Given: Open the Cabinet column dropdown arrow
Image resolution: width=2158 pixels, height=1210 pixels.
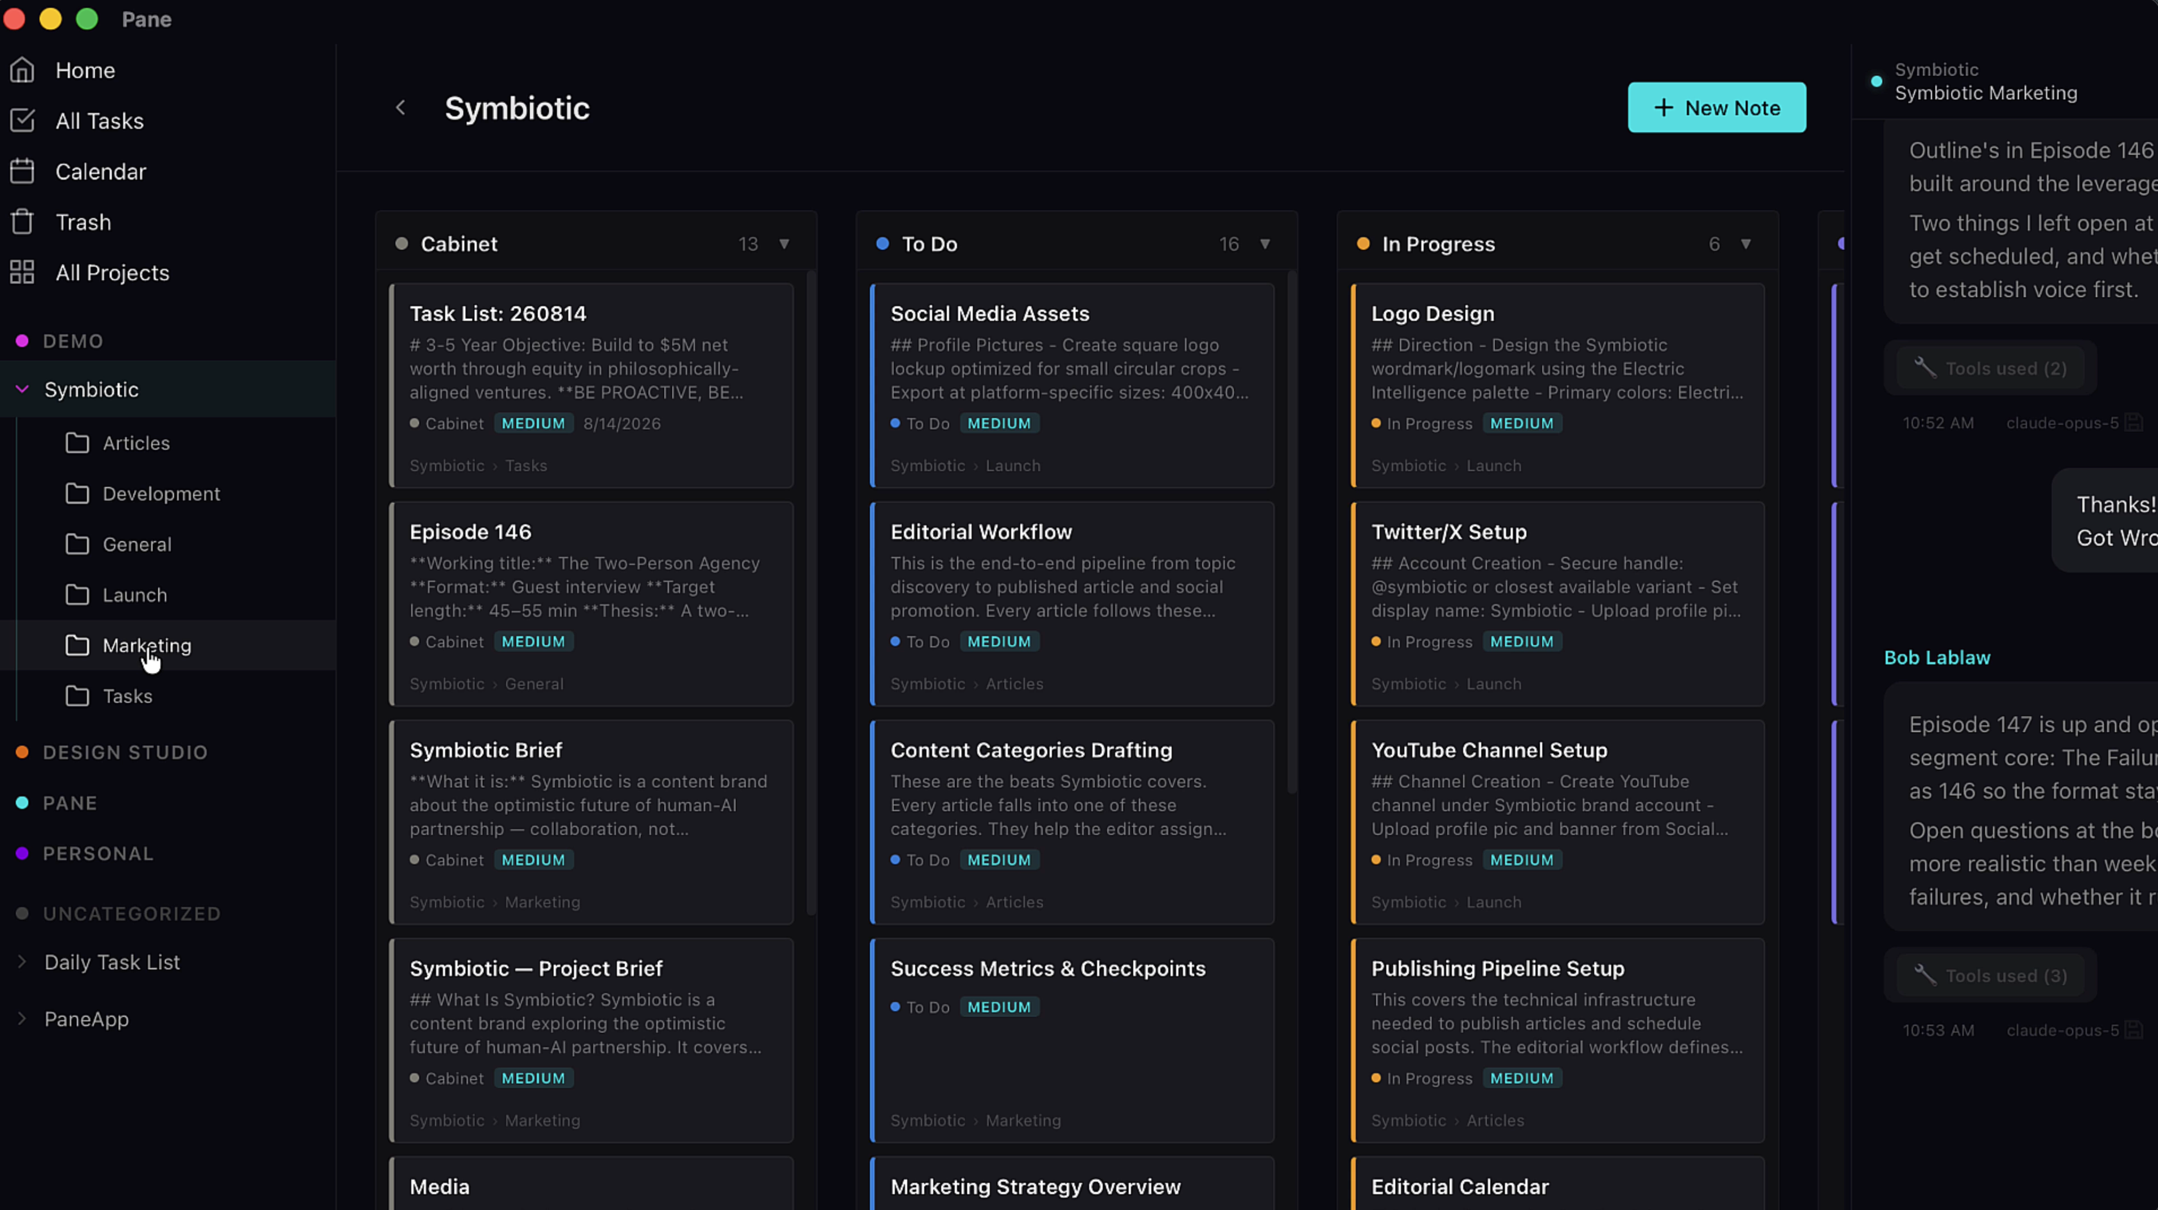Looking at the screenshot, I should pyautogui.click(x=784, y=244).
